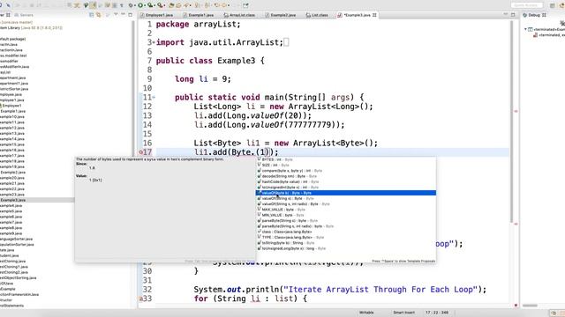Image resolution: width=565 pixels, height=317 pixels.
Task: Choose decode(String nm) proposal
Action: point(346,176)
